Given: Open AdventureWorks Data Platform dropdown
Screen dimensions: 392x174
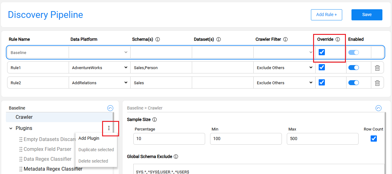Looking at the screenshot, I should (99, 68).
